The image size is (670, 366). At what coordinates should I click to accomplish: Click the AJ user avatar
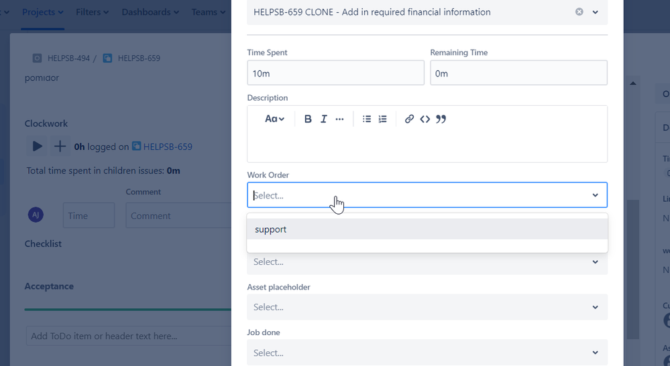click(x=36, y=215)
